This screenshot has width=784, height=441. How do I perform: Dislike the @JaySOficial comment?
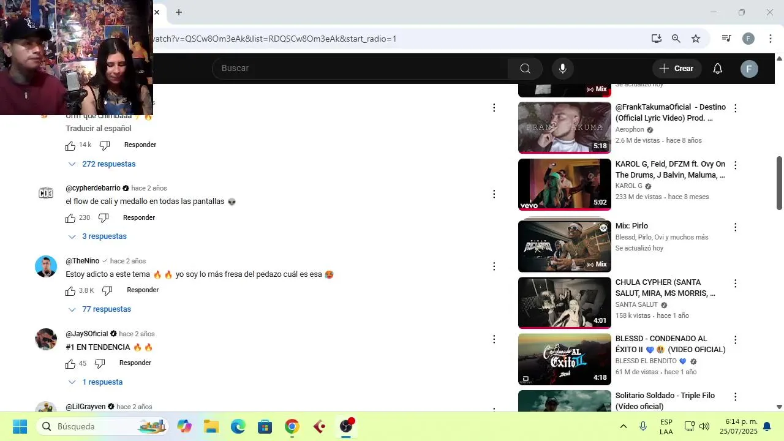pyautogui.click(x=100, y=364)
